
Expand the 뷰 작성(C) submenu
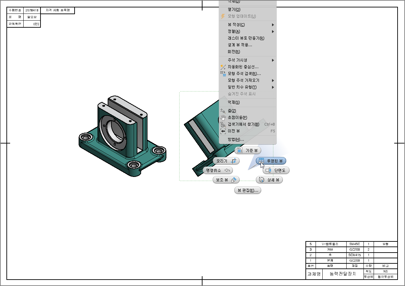[x=248, y=25]
